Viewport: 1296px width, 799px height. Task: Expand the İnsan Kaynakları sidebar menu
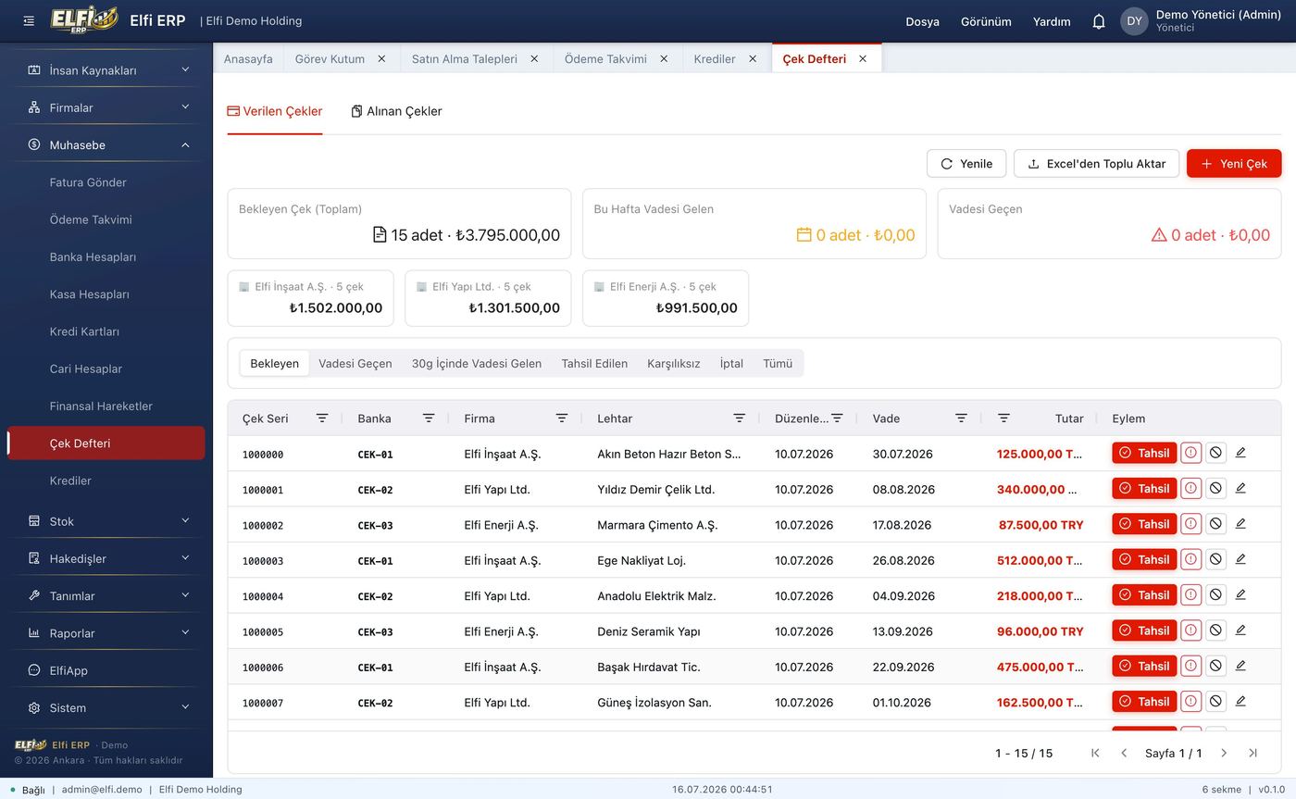(x=106, y=69)
